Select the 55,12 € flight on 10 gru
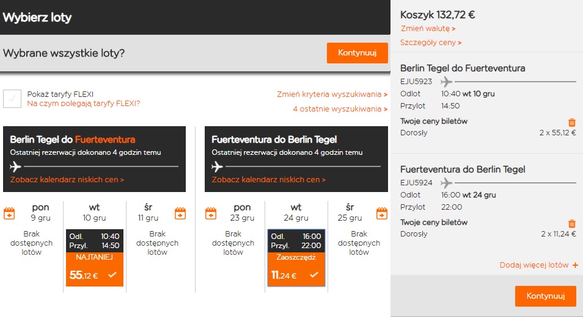The image size is (583, 317). 95,258
